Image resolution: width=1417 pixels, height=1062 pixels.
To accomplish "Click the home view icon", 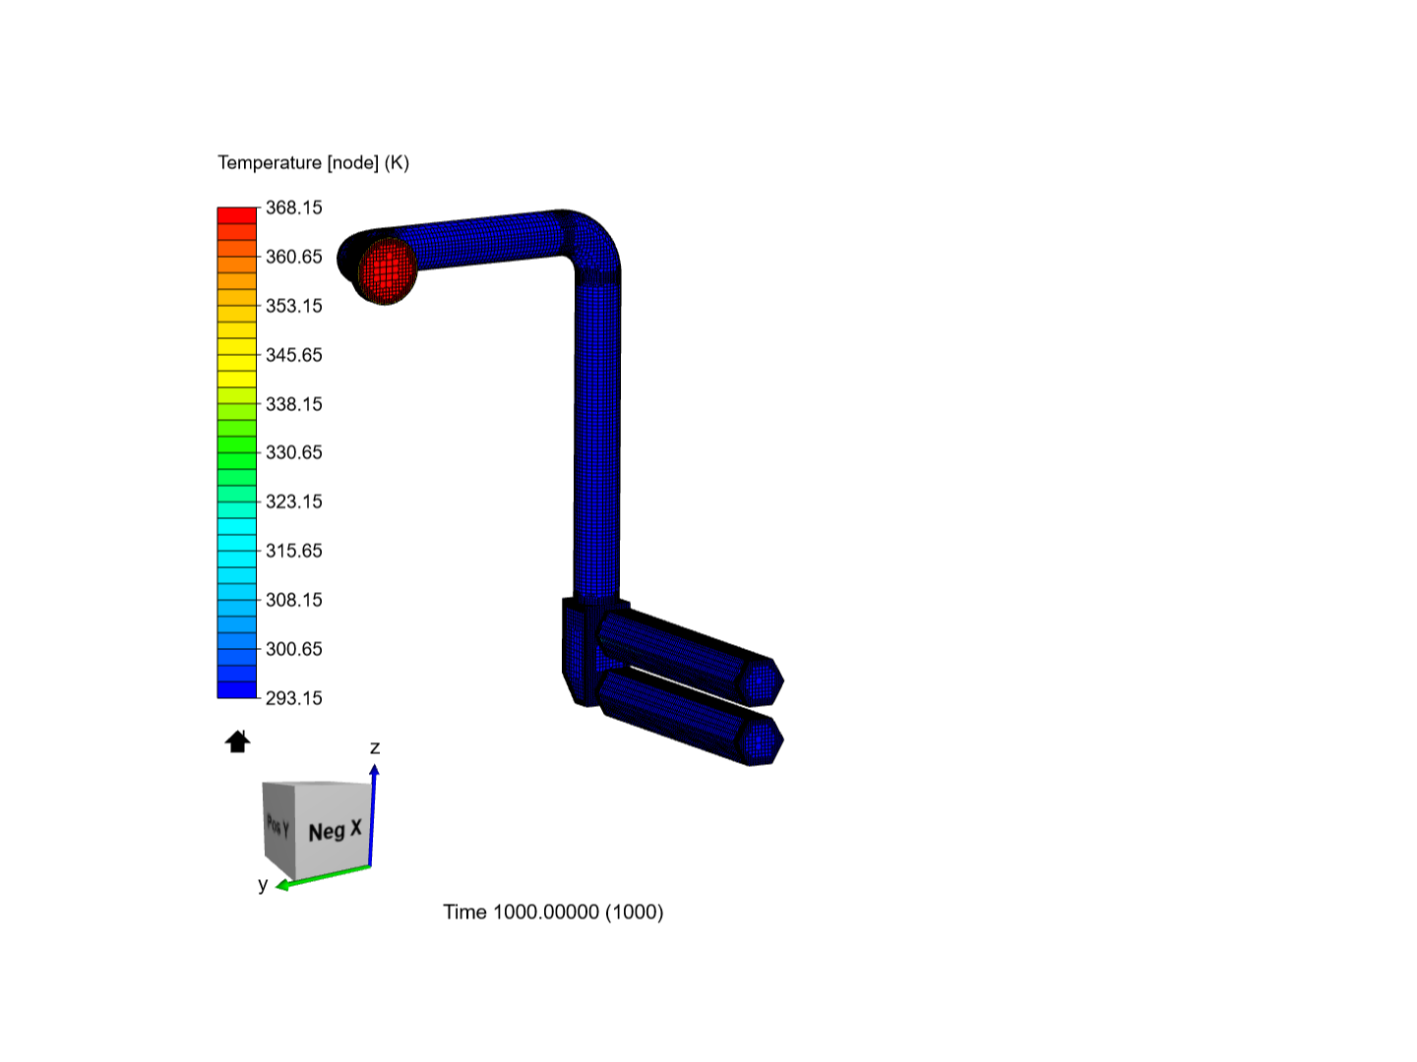I will pos(237,741).
